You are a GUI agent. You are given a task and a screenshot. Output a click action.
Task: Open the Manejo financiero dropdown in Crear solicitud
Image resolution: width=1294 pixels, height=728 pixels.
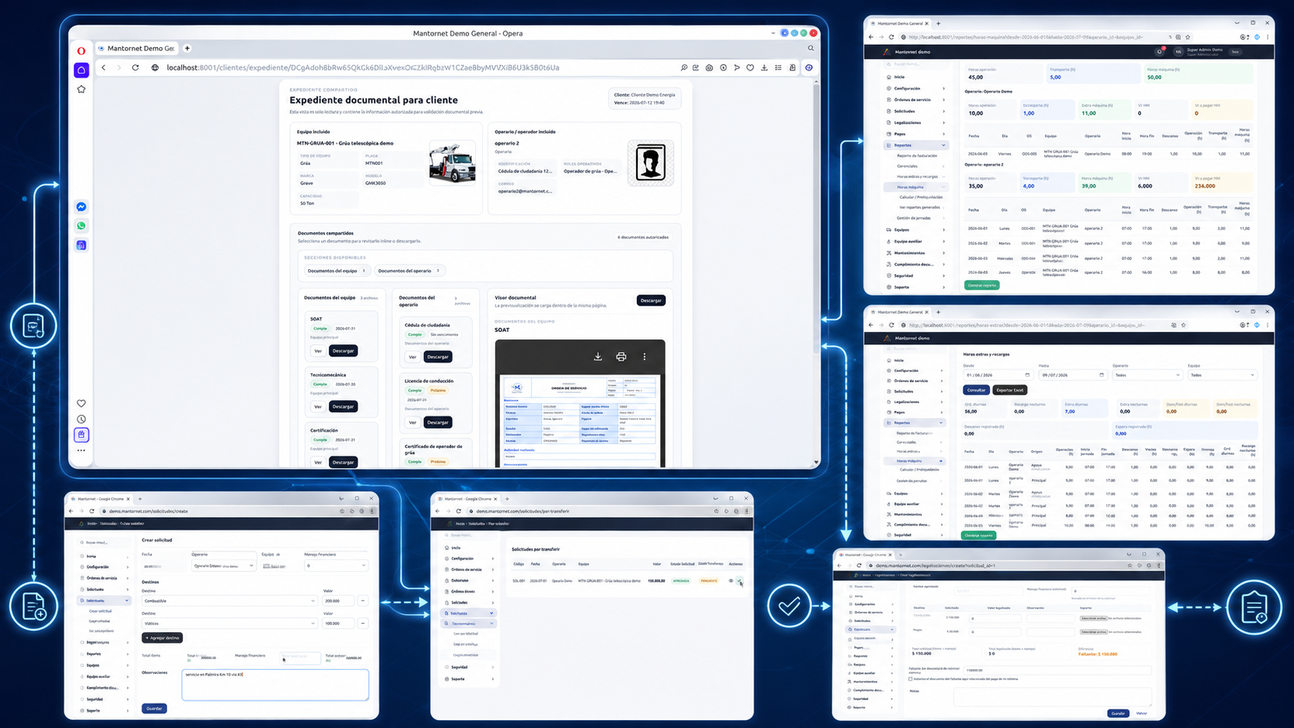point(336,566)
